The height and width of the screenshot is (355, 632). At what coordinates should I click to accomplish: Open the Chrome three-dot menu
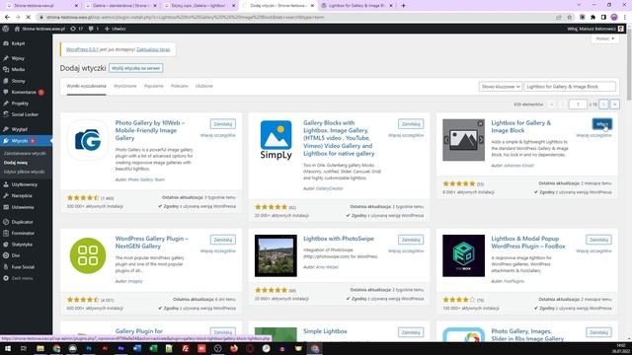tap(625, 18)
